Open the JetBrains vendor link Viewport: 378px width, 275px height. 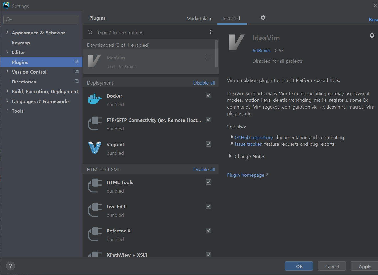(x=261, y=50)
